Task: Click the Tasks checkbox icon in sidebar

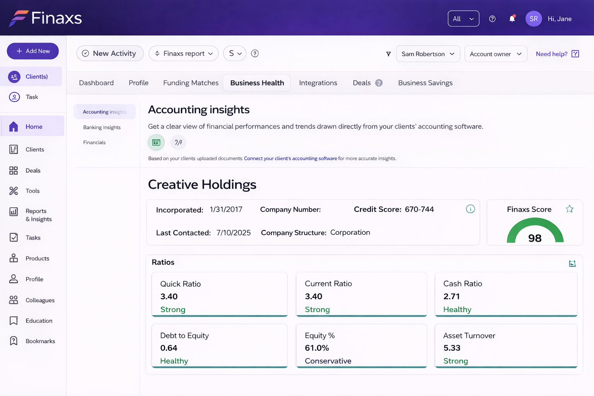Action: point(14,237)
